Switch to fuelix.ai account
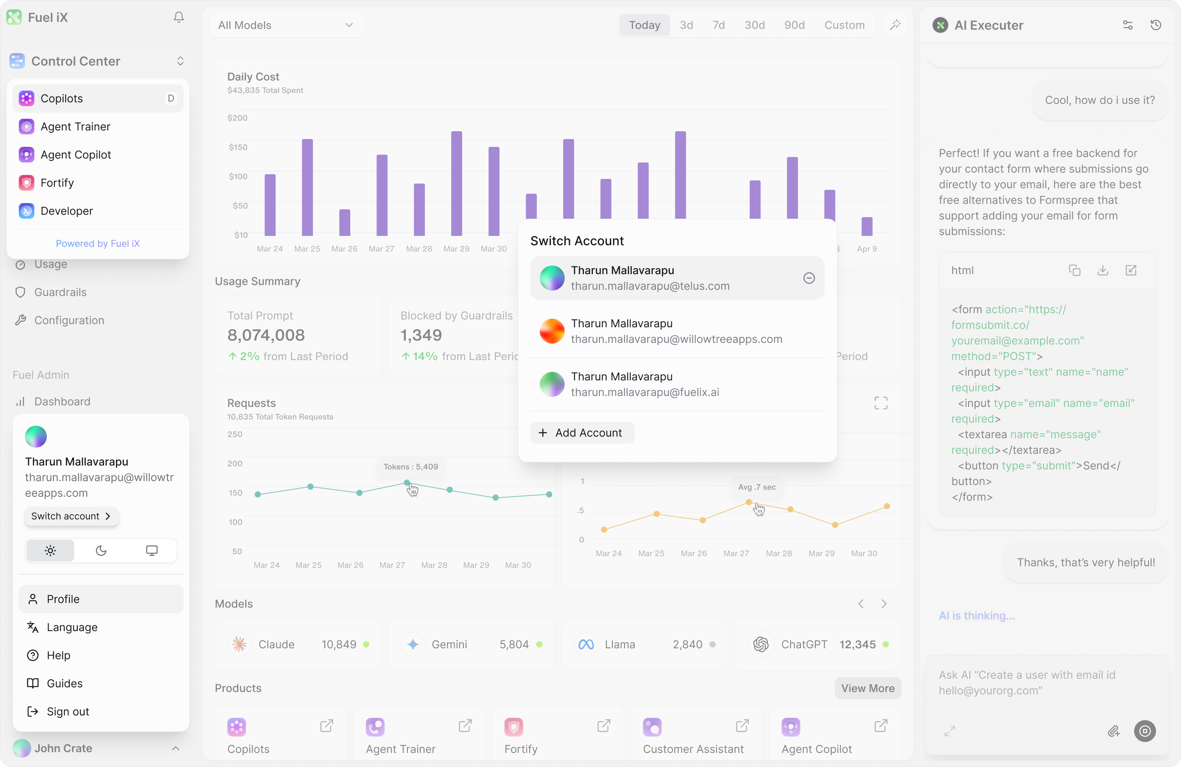This screenshot has width=1181, height=767. point(677,385)
